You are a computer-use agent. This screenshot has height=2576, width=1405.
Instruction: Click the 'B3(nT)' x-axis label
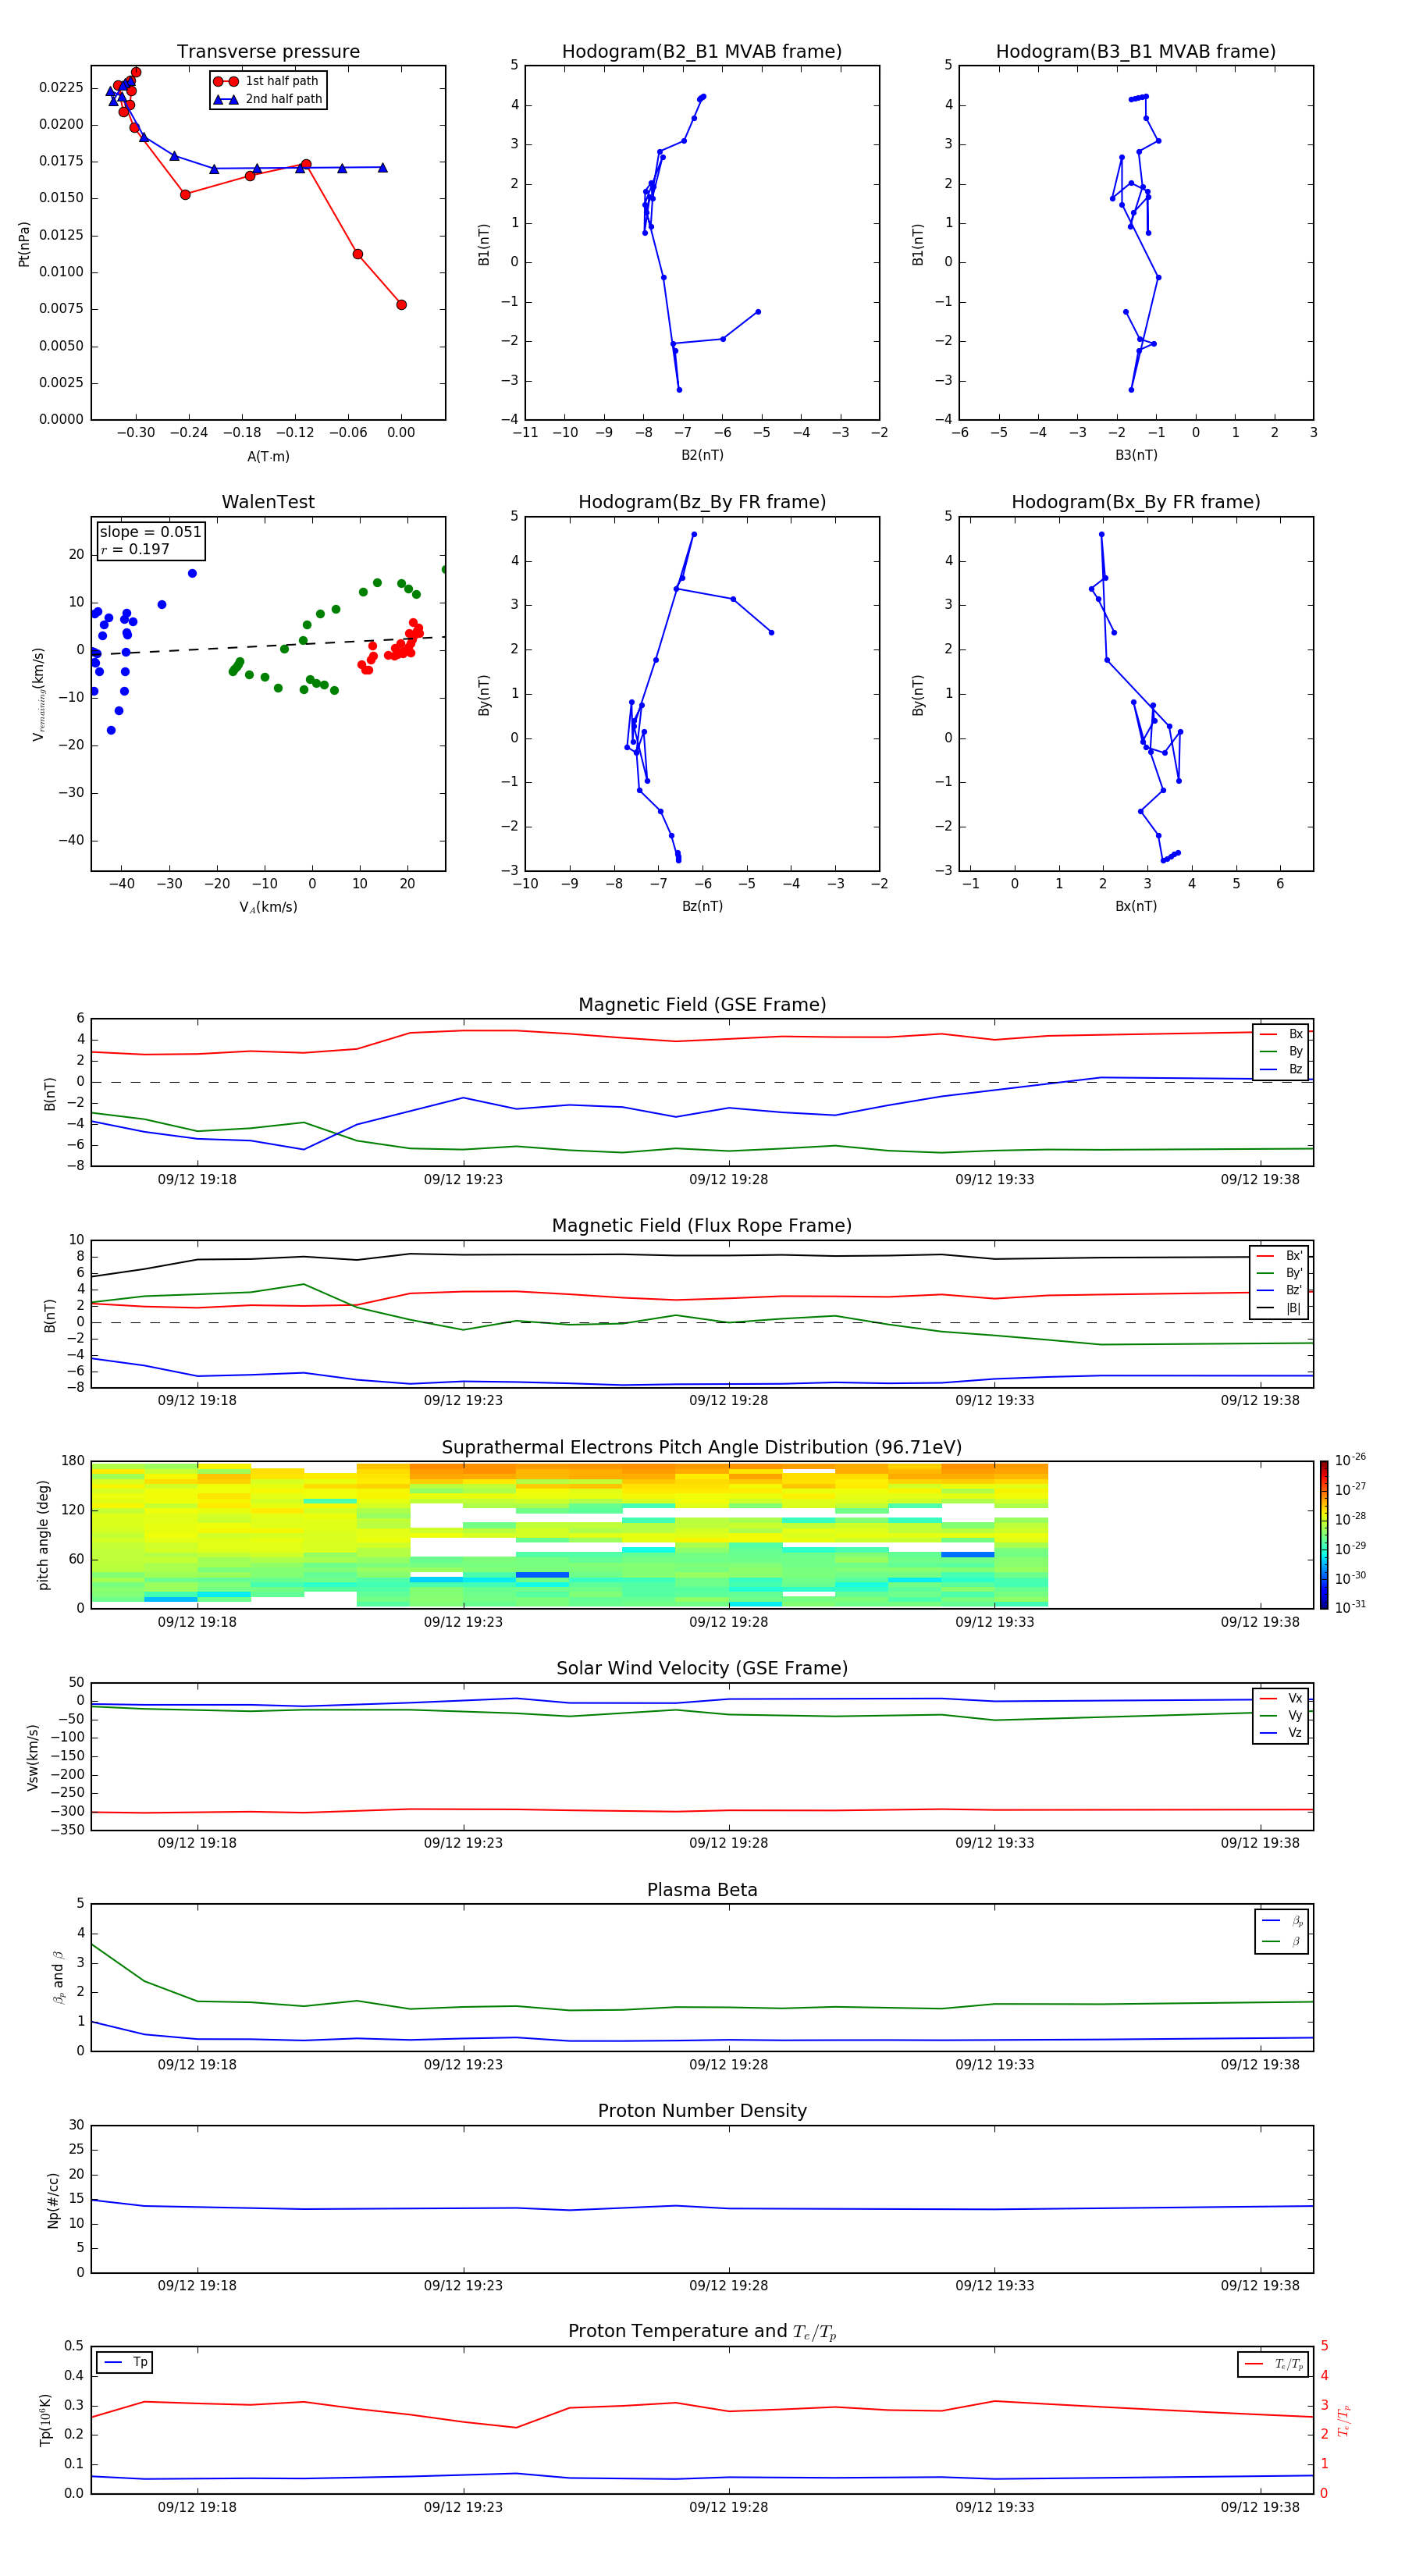pos(1136,455)
